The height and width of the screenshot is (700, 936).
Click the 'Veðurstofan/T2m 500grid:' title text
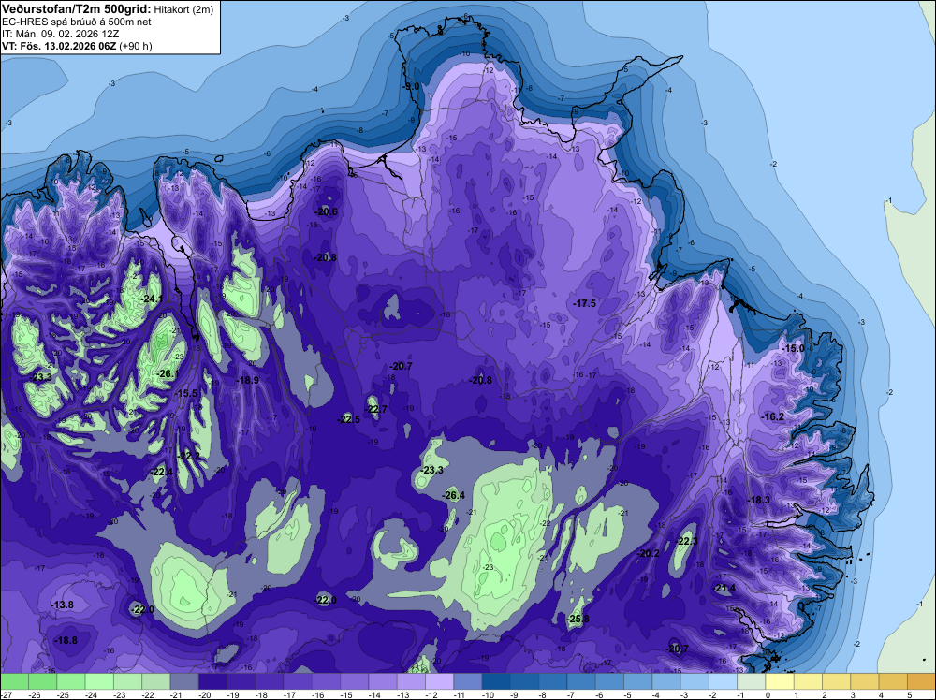[76, 9]
